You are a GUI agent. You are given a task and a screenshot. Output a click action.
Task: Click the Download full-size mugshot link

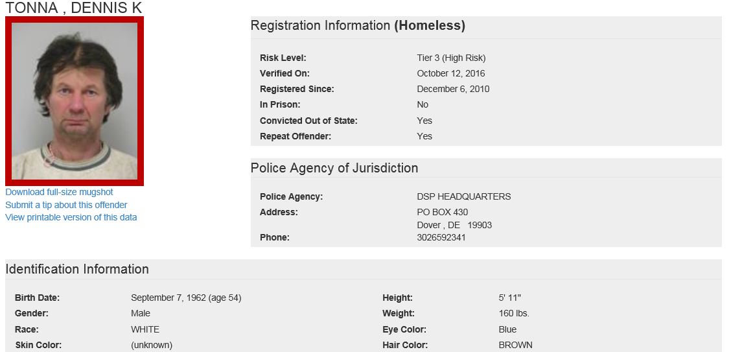(x=59, y=192)
